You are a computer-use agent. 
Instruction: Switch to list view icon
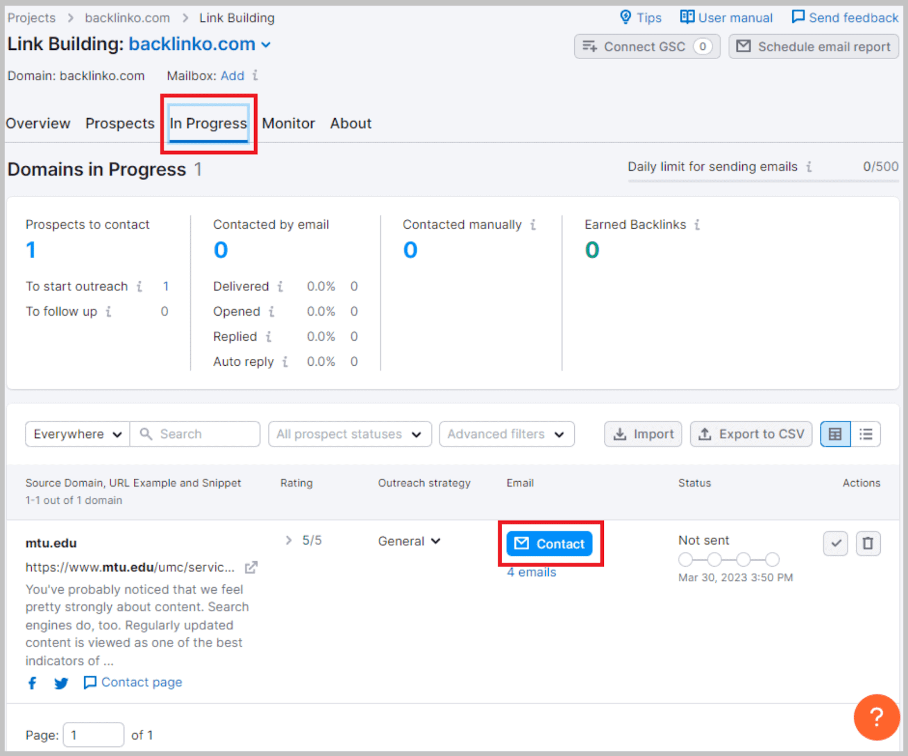point(865,434)
